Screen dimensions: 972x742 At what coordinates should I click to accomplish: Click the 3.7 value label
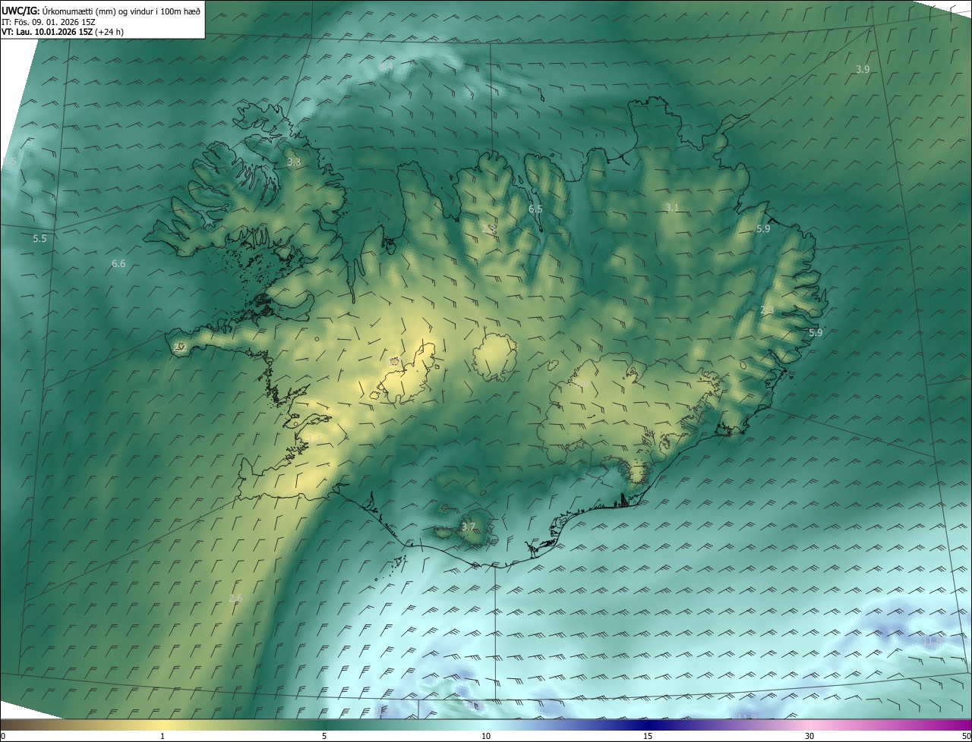[469, 527]
